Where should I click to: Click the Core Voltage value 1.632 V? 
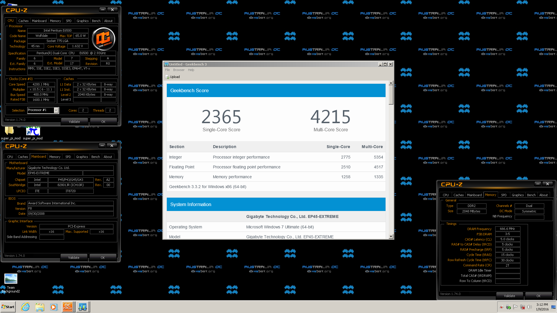pyautogui.click(x=77, y=46)
